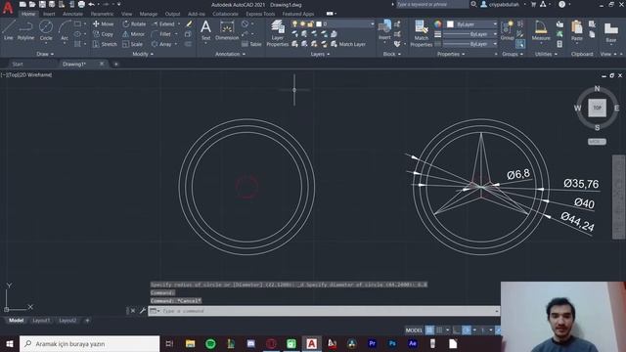Image resolution: width=626 pixels, height=352 pixels.
Task: Open the Insert ribbon tab
Action: click(49, 14)
